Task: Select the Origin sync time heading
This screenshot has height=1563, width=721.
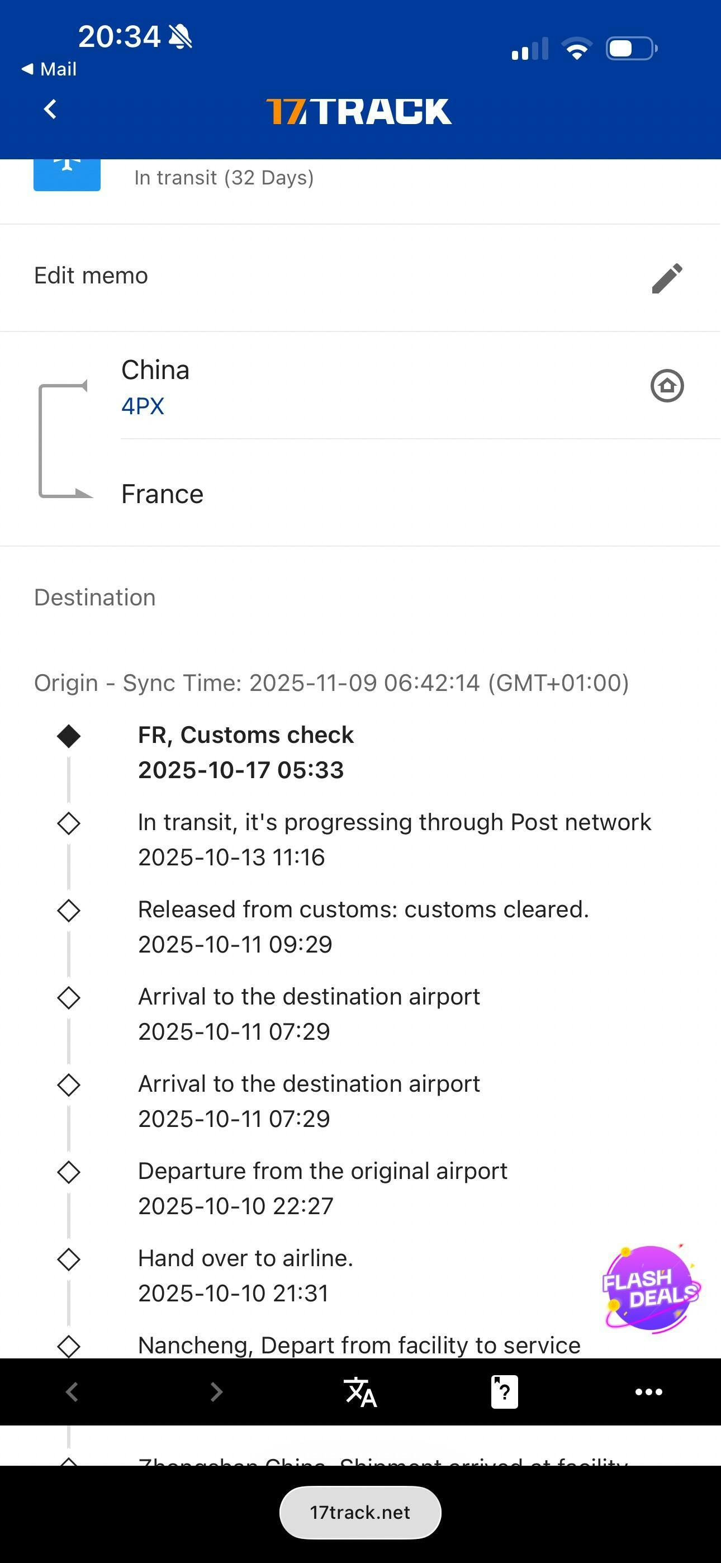Action: click(331, 683)
